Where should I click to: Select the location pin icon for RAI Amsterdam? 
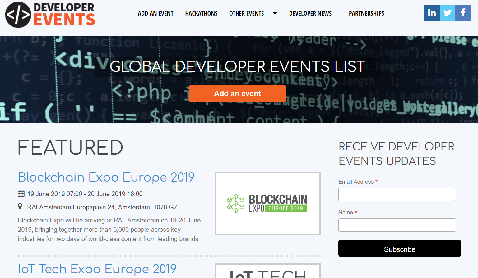tap(21, 206)
